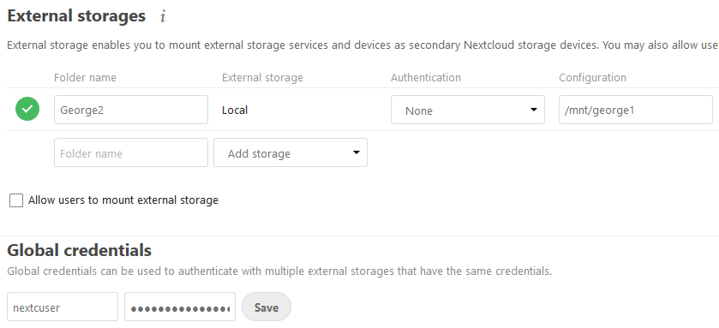
Task: Focus the empty Folder name input
Action: (x=130, y=152)
